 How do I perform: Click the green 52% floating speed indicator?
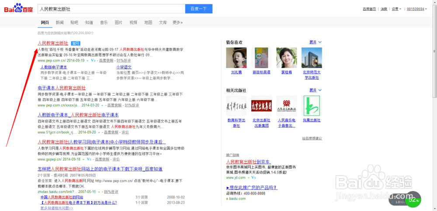[413, 200]
